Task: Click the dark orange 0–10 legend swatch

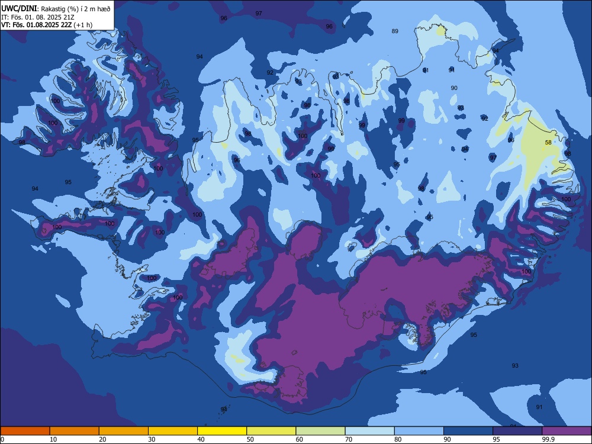Action: 25,431
